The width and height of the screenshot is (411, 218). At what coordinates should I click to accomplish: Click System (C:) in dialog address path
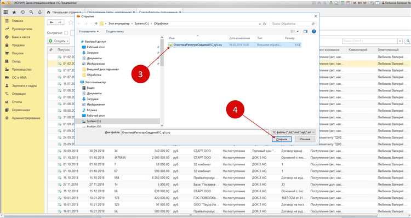(141, 24)
